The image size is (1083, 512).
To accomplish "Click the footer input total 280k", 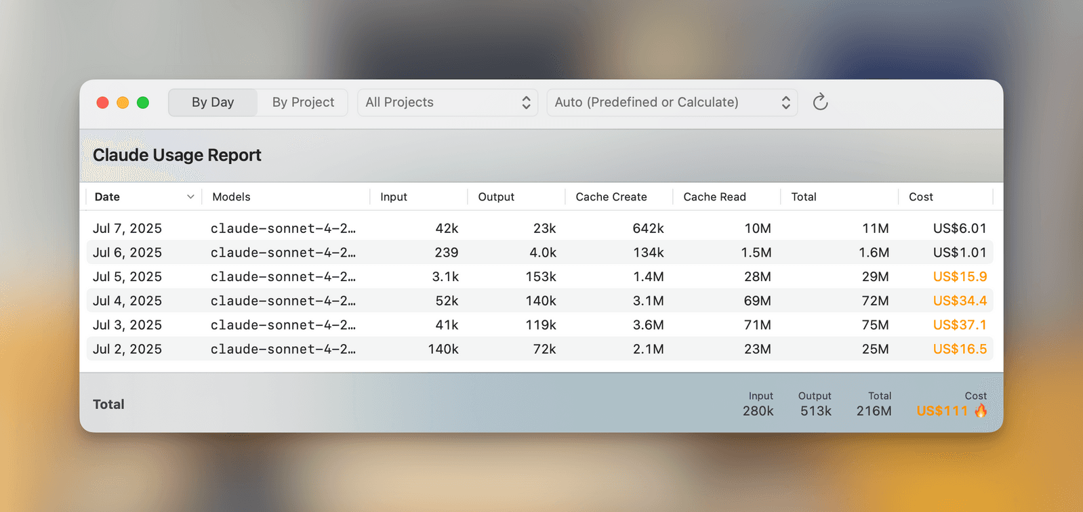I will point(758,411).
